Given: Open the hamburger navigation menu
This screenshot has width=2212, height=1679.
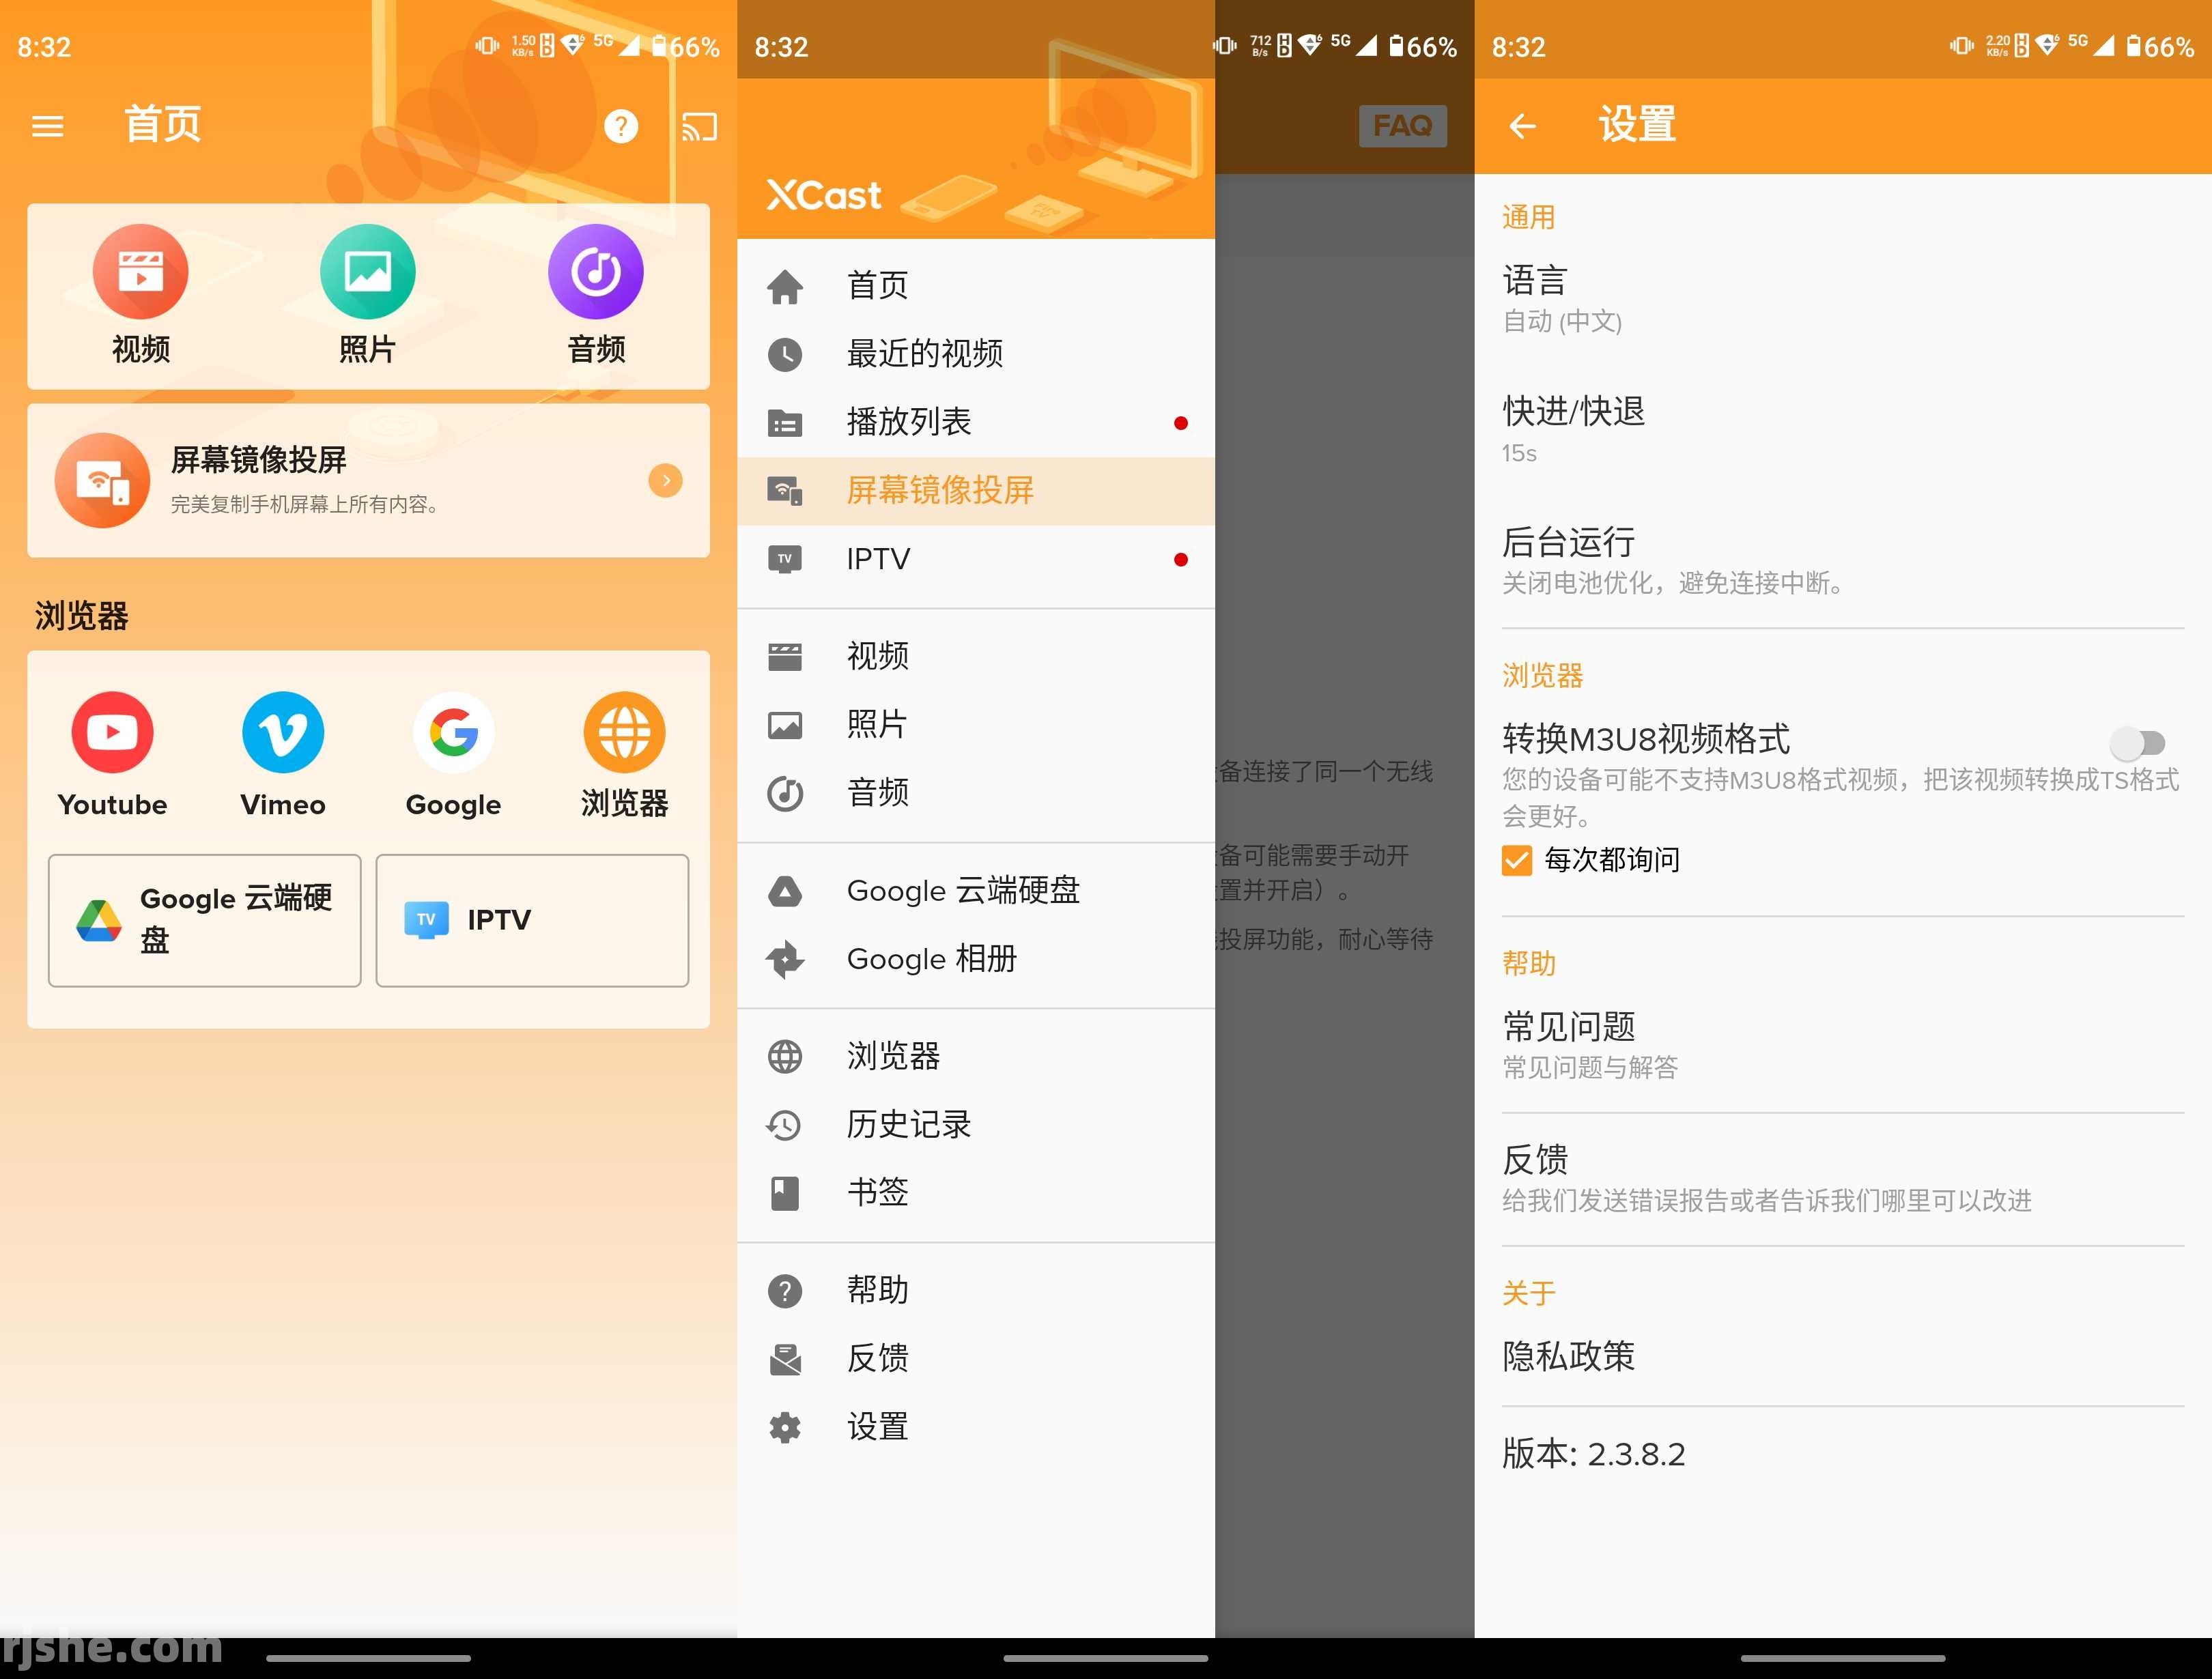Looking at the screenshot, I should [47, 125].
